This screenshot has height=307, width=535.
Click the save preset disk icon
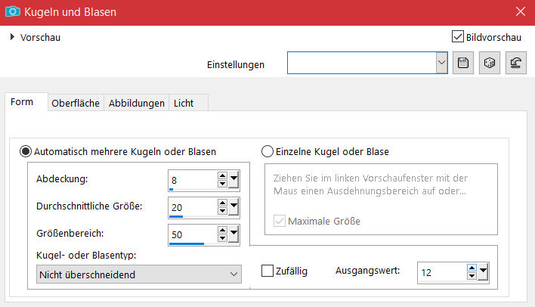[463, 64]
